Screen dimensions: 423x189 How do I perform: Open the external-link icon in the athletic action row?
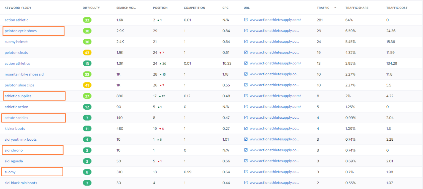coord(246,107)
